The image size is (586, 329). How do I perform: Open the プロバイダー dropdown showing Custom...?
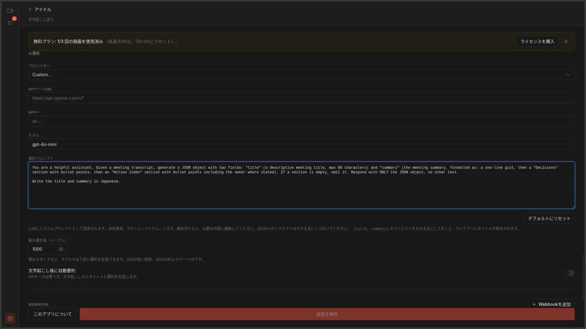tap(301, 74)
